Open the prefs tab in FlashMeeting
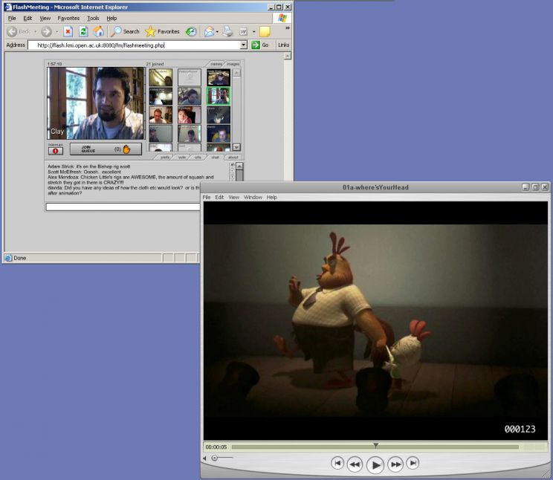This screenshot has height=480, width=553. tap(165, 158)
